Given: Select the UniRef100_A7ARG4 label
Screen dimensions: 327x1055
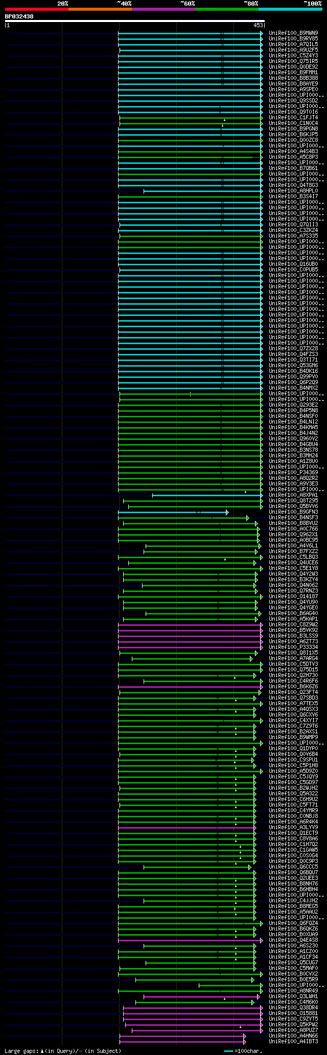Looking at the screenshot, I should point(293,658).
